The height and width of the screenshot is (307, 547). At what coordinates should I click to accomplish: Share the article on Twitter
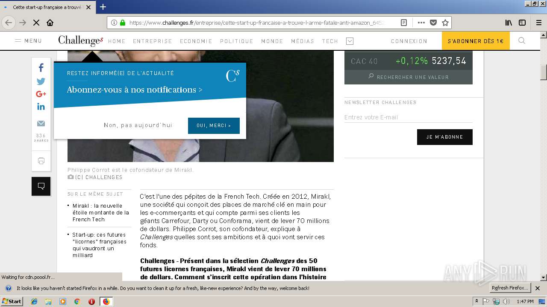tap(41, 81)
